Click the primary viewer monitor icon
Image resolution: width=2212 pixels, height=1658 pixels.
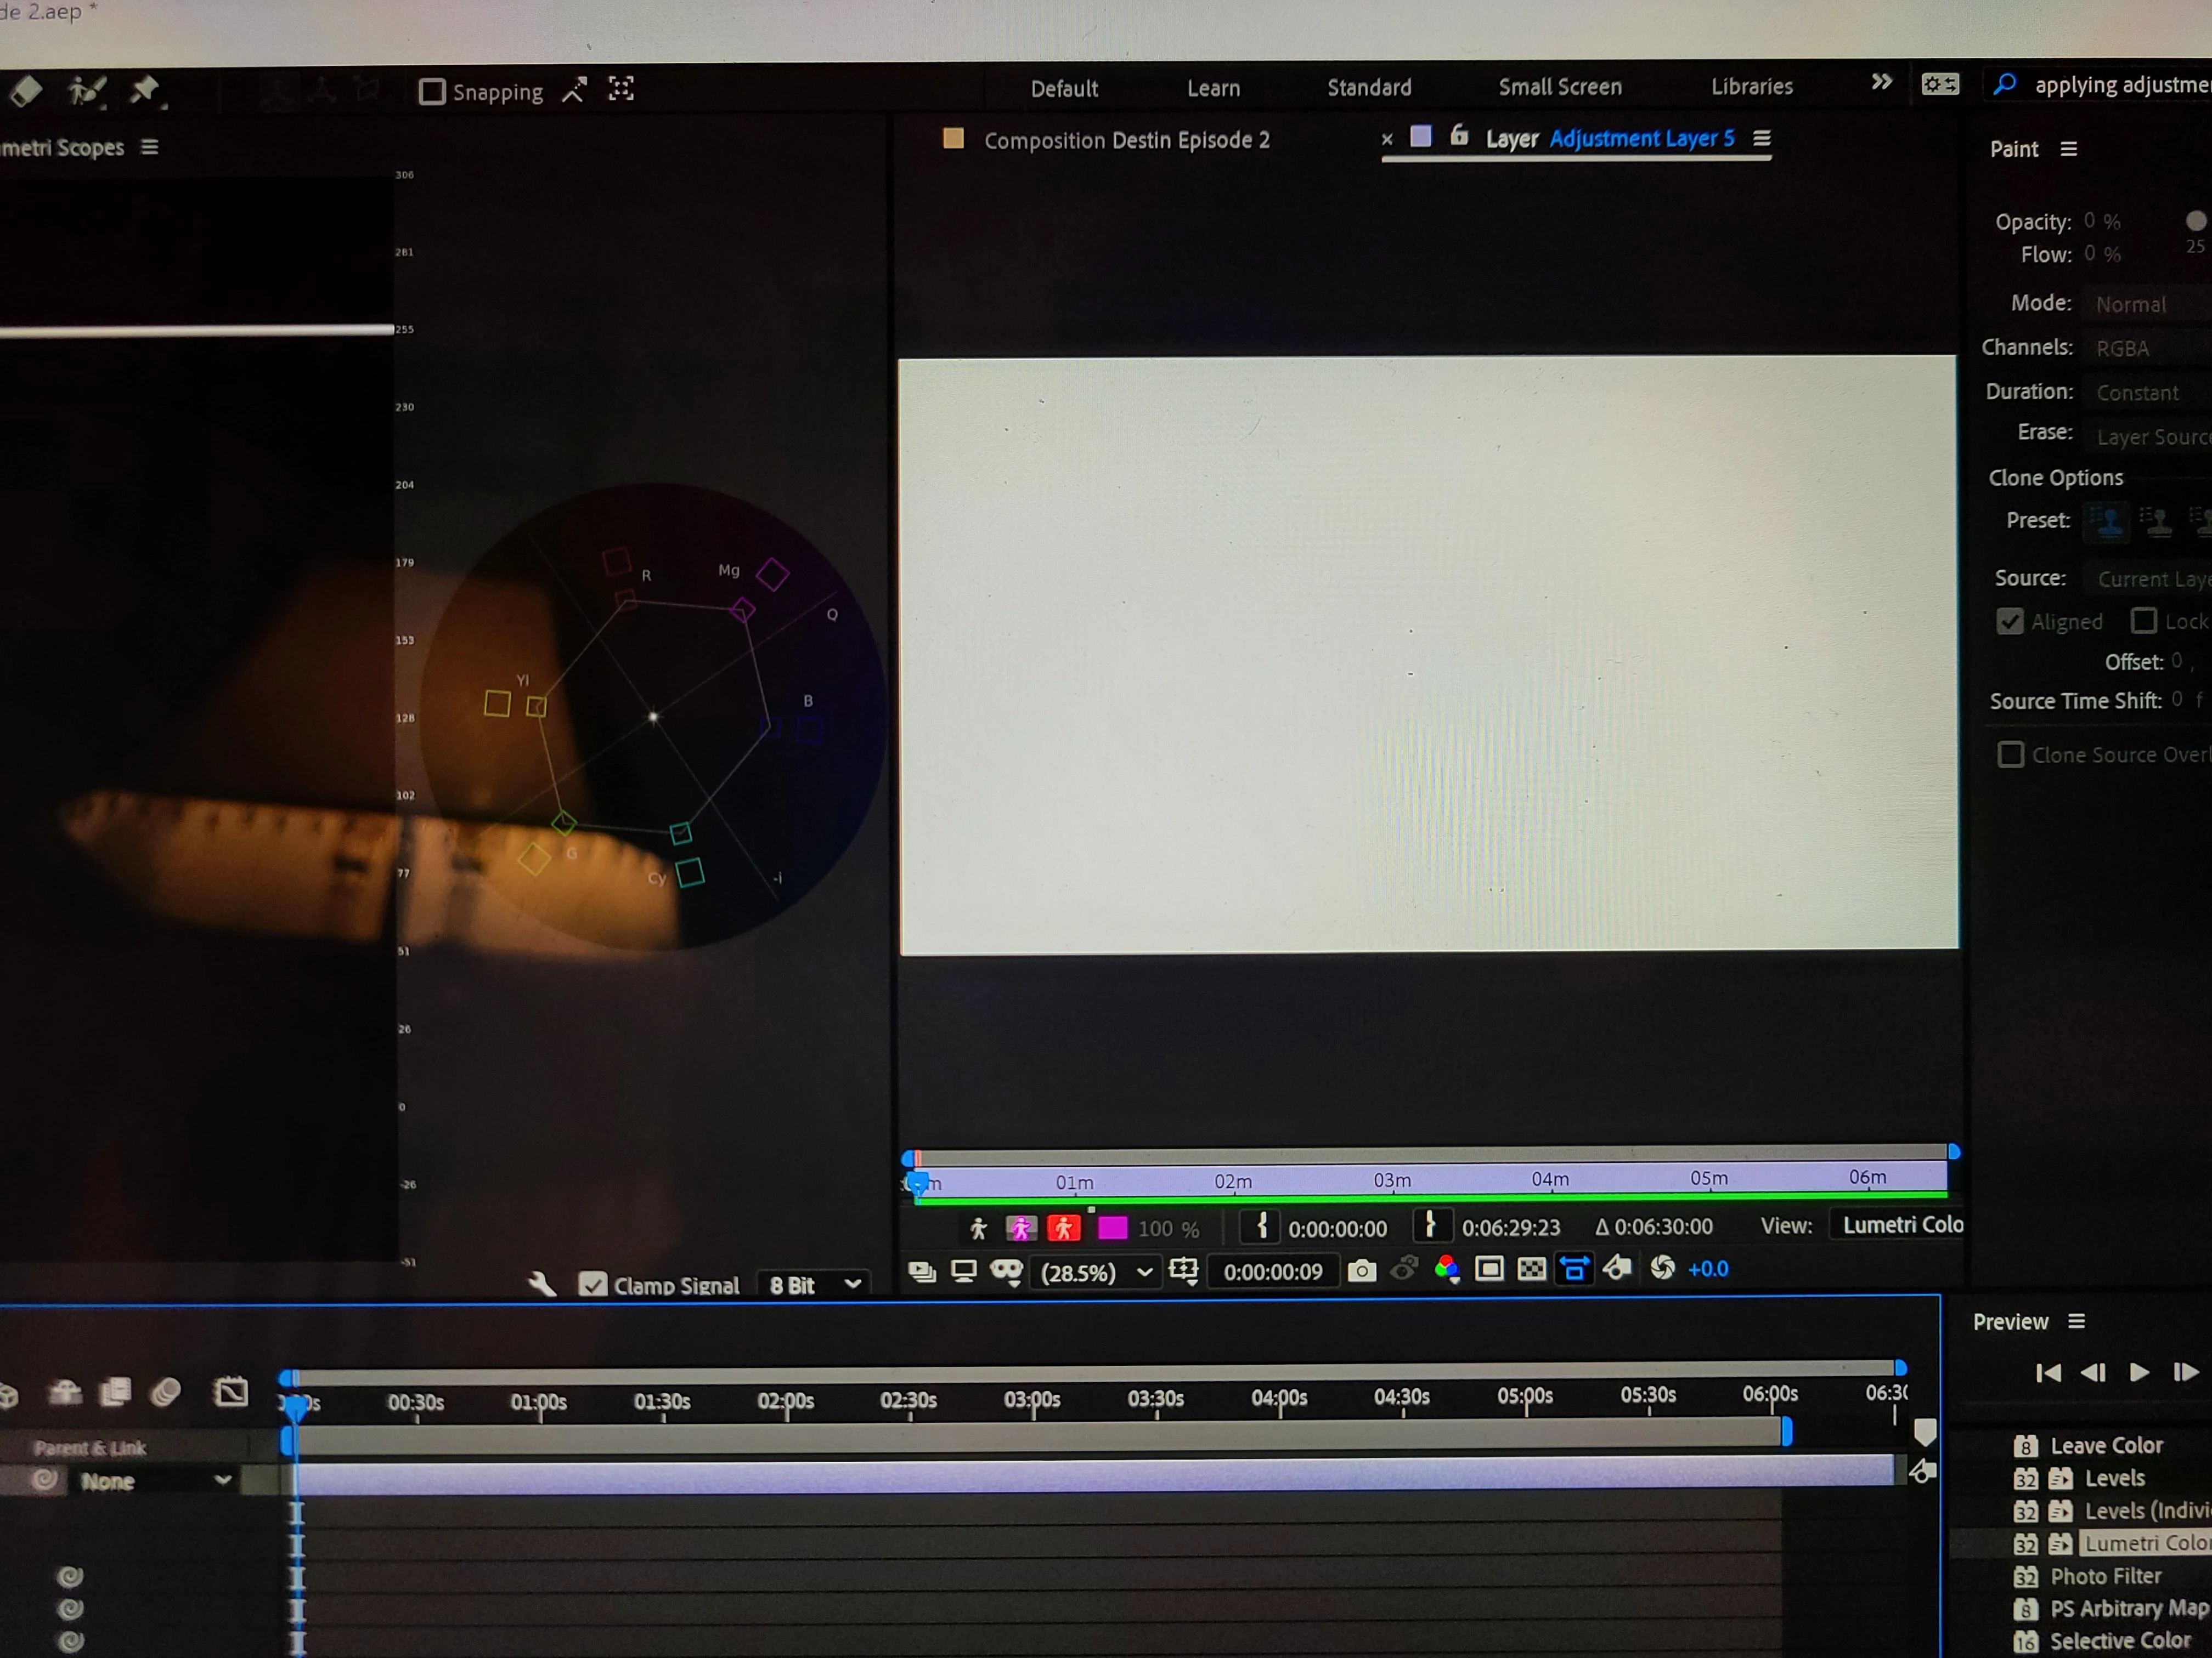click(x=963, y=1271)
